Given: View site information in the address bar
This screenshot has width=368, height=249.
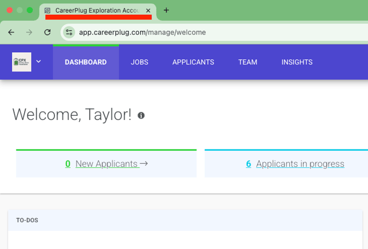Looking at the screenshot, I should pyautogui.click(x=69, y=32).
